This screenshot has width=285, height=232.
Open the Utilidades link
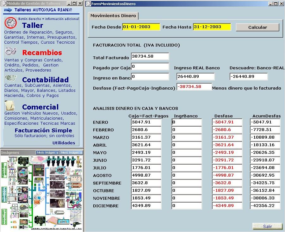coord(64,143)
